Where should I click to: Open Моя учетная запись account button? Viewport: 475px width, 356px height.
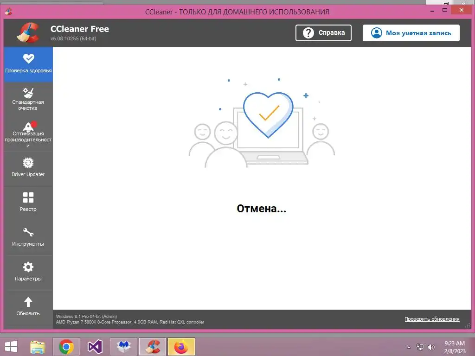click(411, 33)
